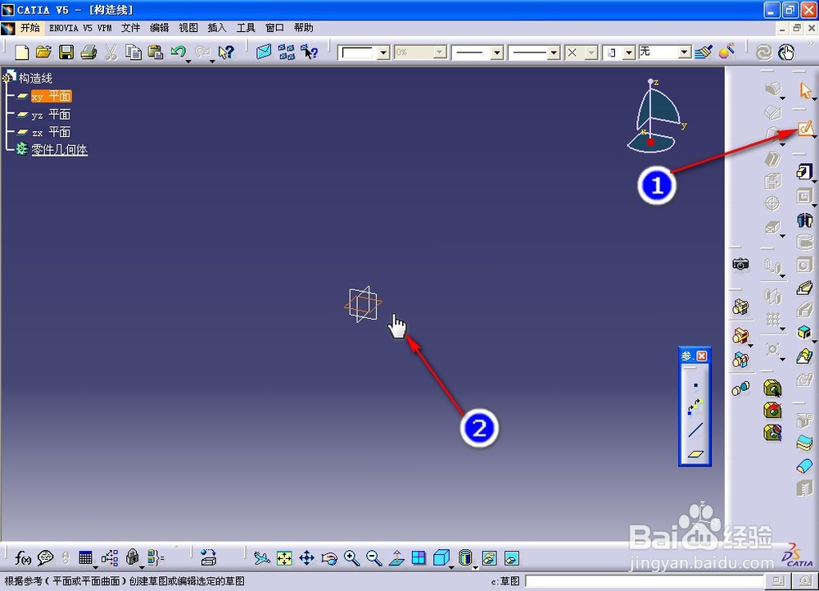
Task: Activate the Rotate view tool
Action: coord(329,558)
